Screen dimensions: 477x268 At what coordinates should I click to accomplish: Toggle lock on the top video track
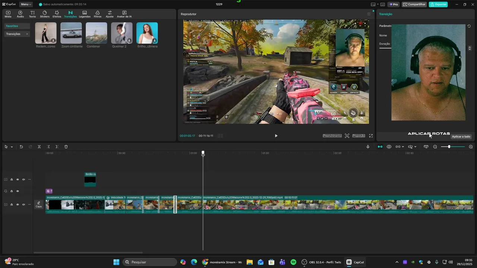(12, 179)
